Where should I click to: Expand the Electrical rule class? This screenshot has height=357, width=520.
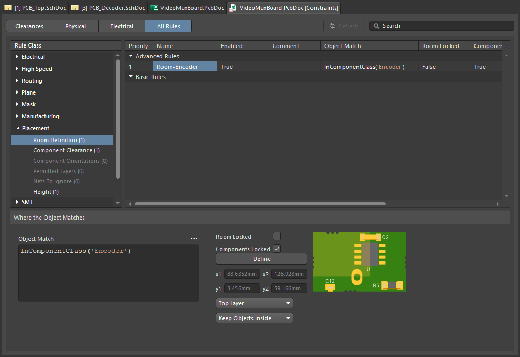(17, 57)
